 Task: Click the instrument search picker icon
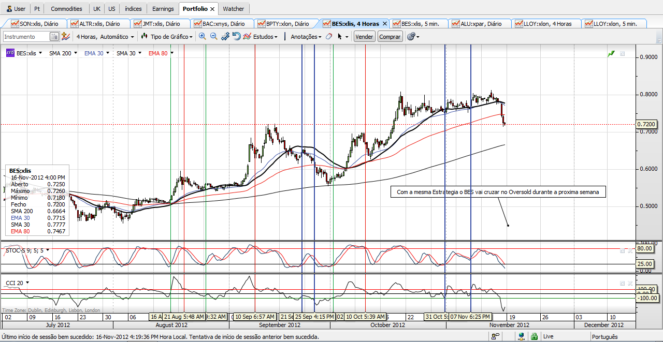pyautogui.click(x=54, y=37)
